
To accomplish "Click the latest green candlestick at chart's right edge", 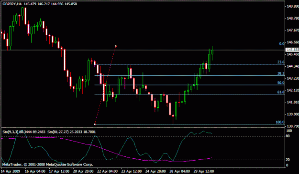I will click(212, 52).
